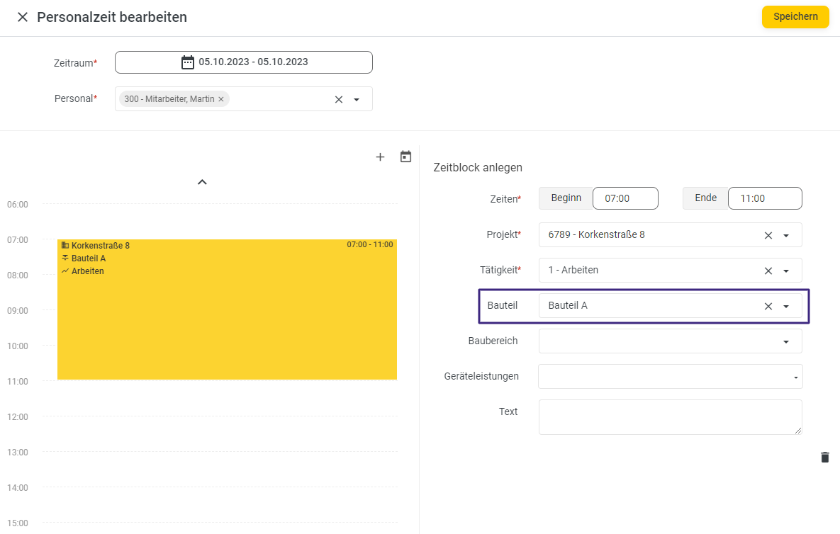Viewport: 840px width, 534px height.
Task: Click the Ende label button
Action: click(705, 198)
